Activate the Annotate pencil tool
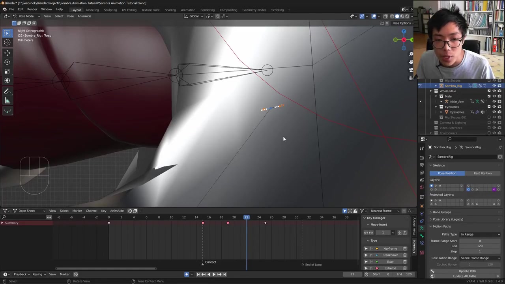The width and height of the screenshot is (505, 284). click(x=7, y=91)
